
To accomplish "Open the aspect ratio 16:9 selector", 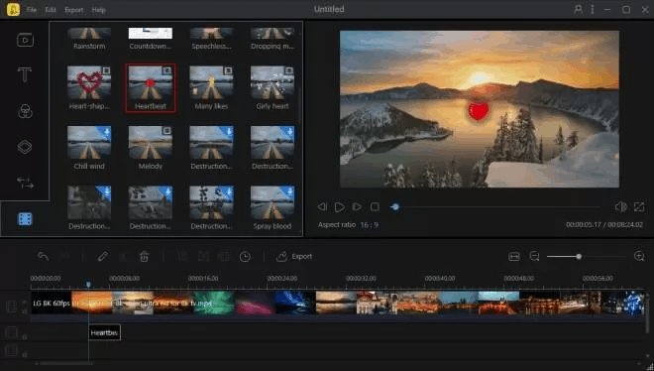I will (370, 224).
